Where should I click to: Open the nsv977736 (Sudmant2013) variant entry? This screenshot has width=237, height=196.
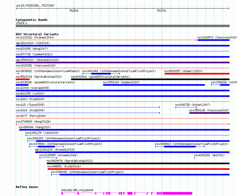pos(122,57)
